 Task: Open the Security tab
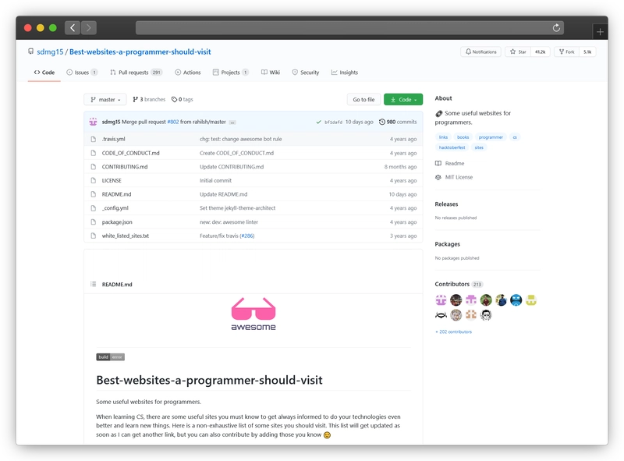[306, 73]
